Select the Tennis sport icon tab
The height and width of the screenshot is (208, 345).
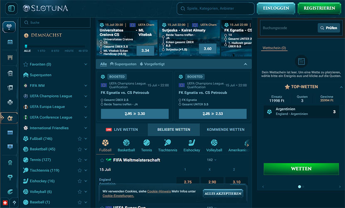pyautogui.click(x=147, y=146)
